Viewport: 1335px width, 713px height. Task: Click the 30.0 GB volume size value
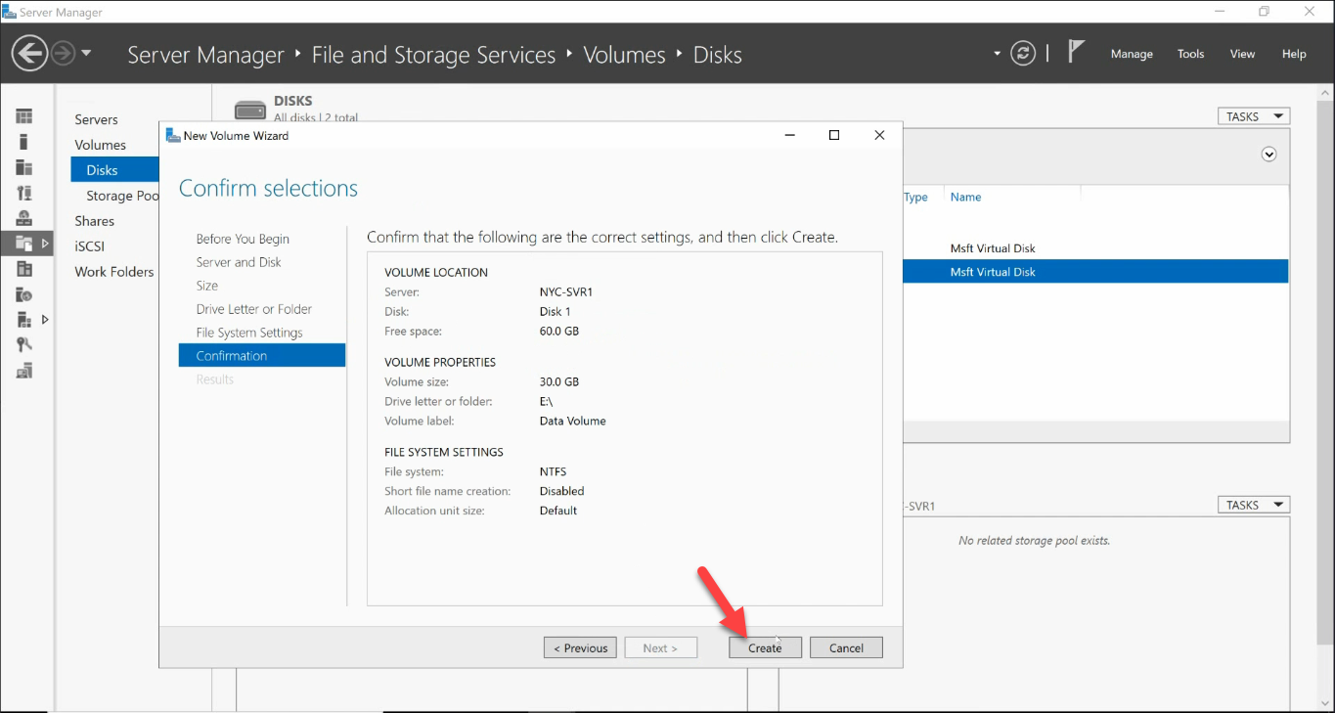(x=559, y=382)
